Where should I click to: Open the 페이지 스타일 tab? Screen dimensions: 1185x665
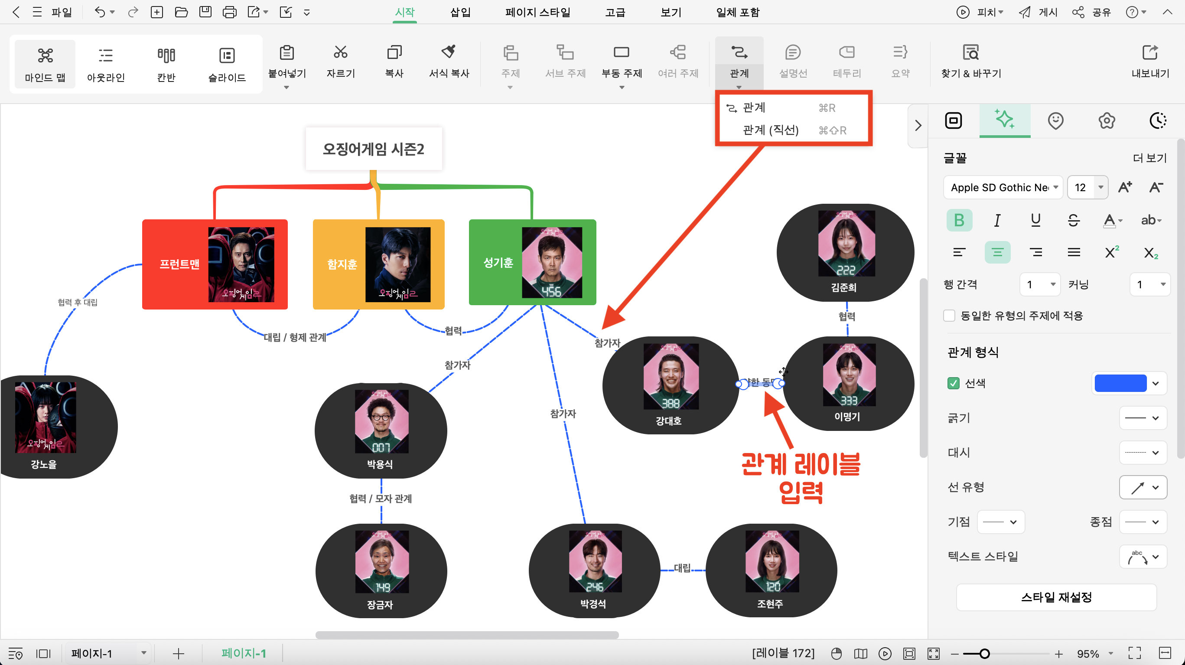(537, 12)
